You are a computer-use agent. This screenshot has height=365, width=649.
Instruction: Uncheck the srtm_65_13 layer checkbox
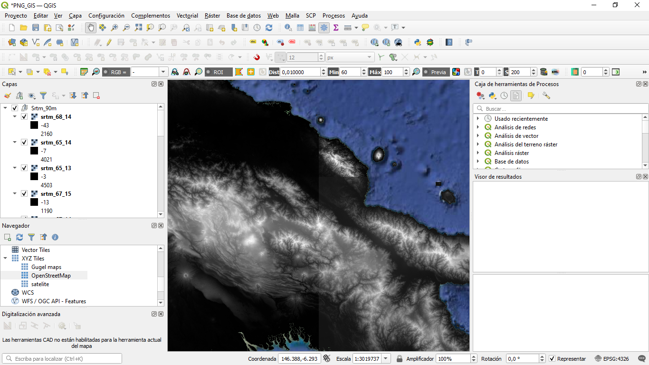pyautogui.click(x=24, y=168)
